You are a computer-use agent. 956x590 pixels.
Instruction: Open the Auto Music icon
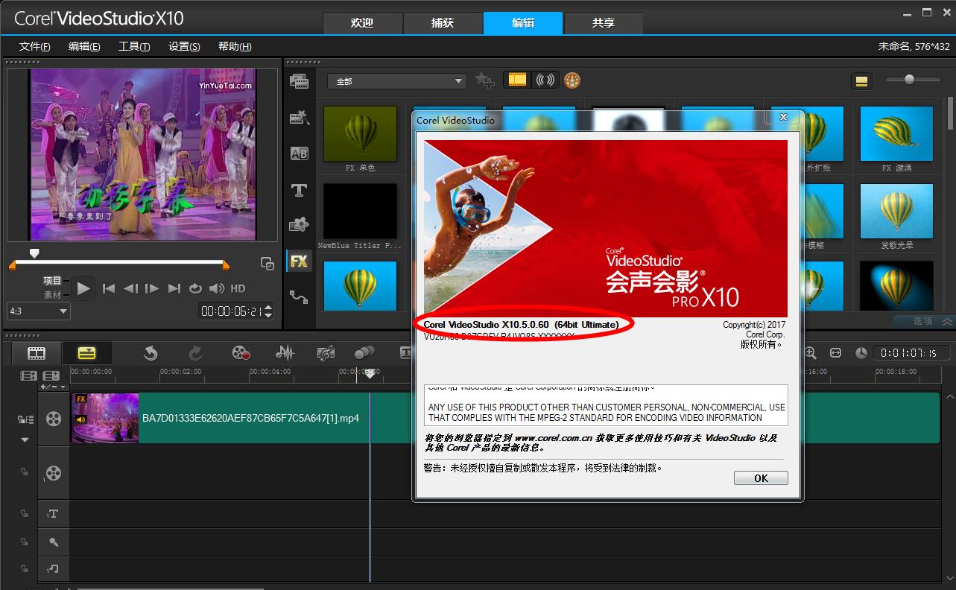325,353
